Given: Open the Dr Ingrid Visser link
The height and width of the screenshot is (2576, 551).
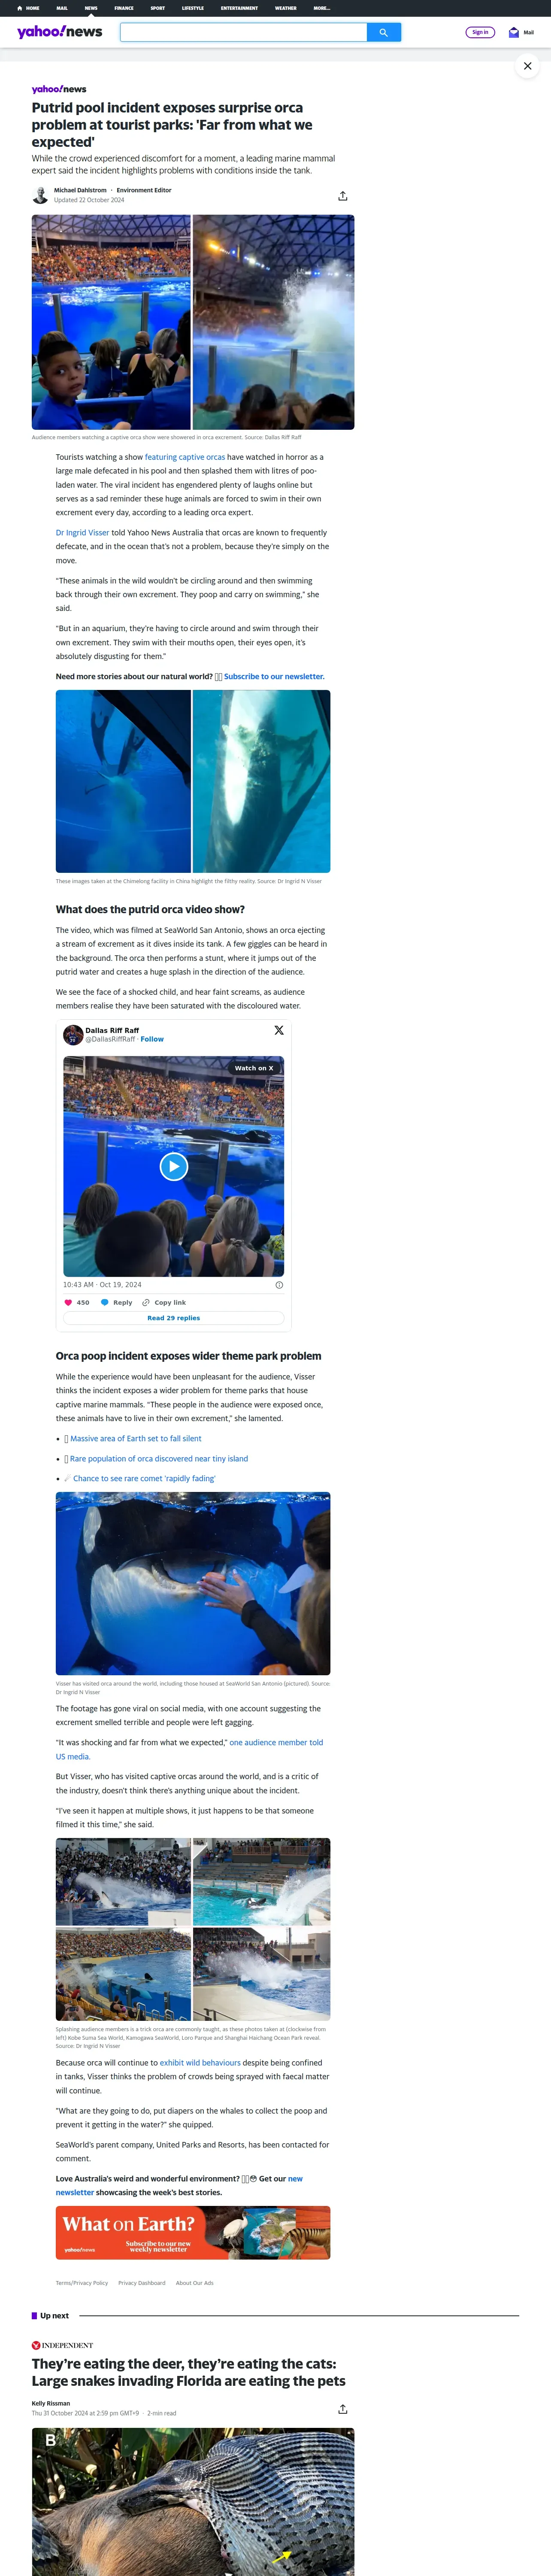Looking at the screenshot, I should pyautogui.click(x=82, y=533).
